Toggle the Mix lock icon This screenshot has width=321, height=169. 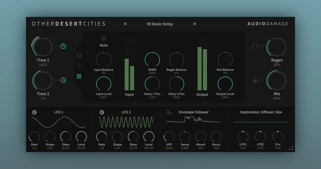point(255,80)
